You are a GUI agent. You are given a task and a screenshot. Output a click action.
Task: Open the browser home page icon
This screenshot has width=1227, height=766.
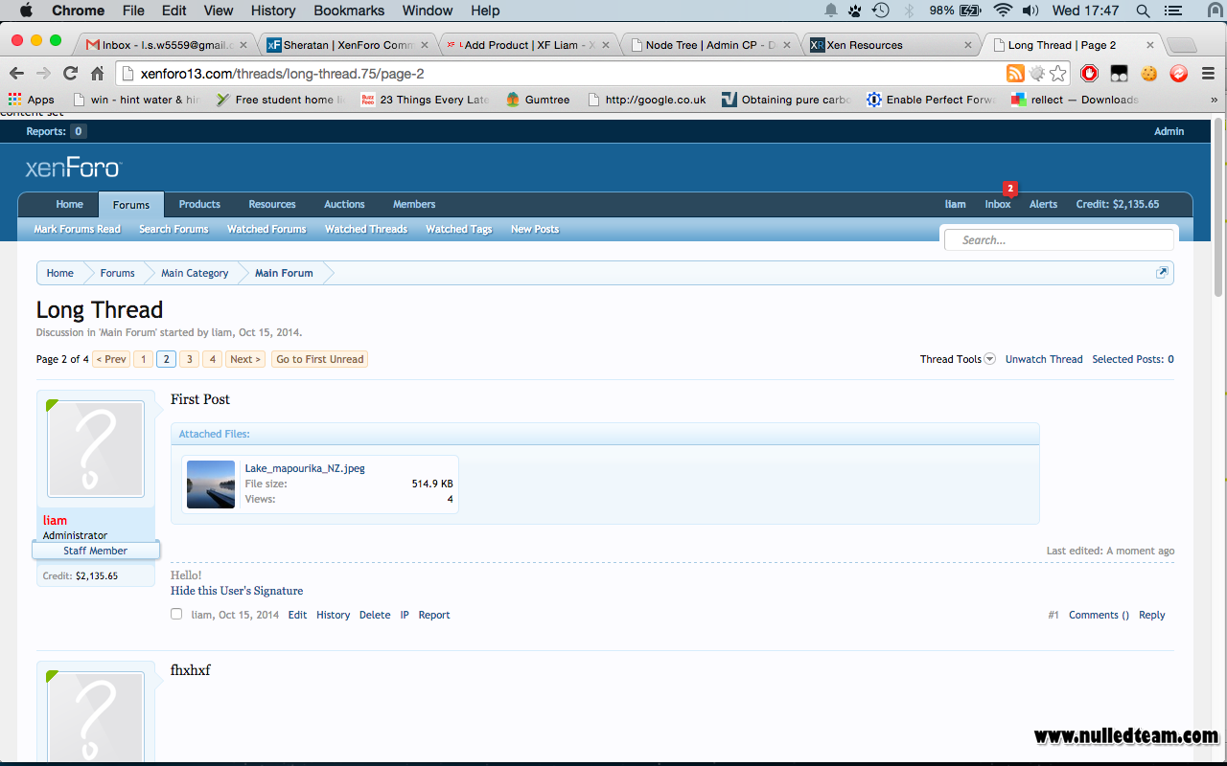point(97,74)
